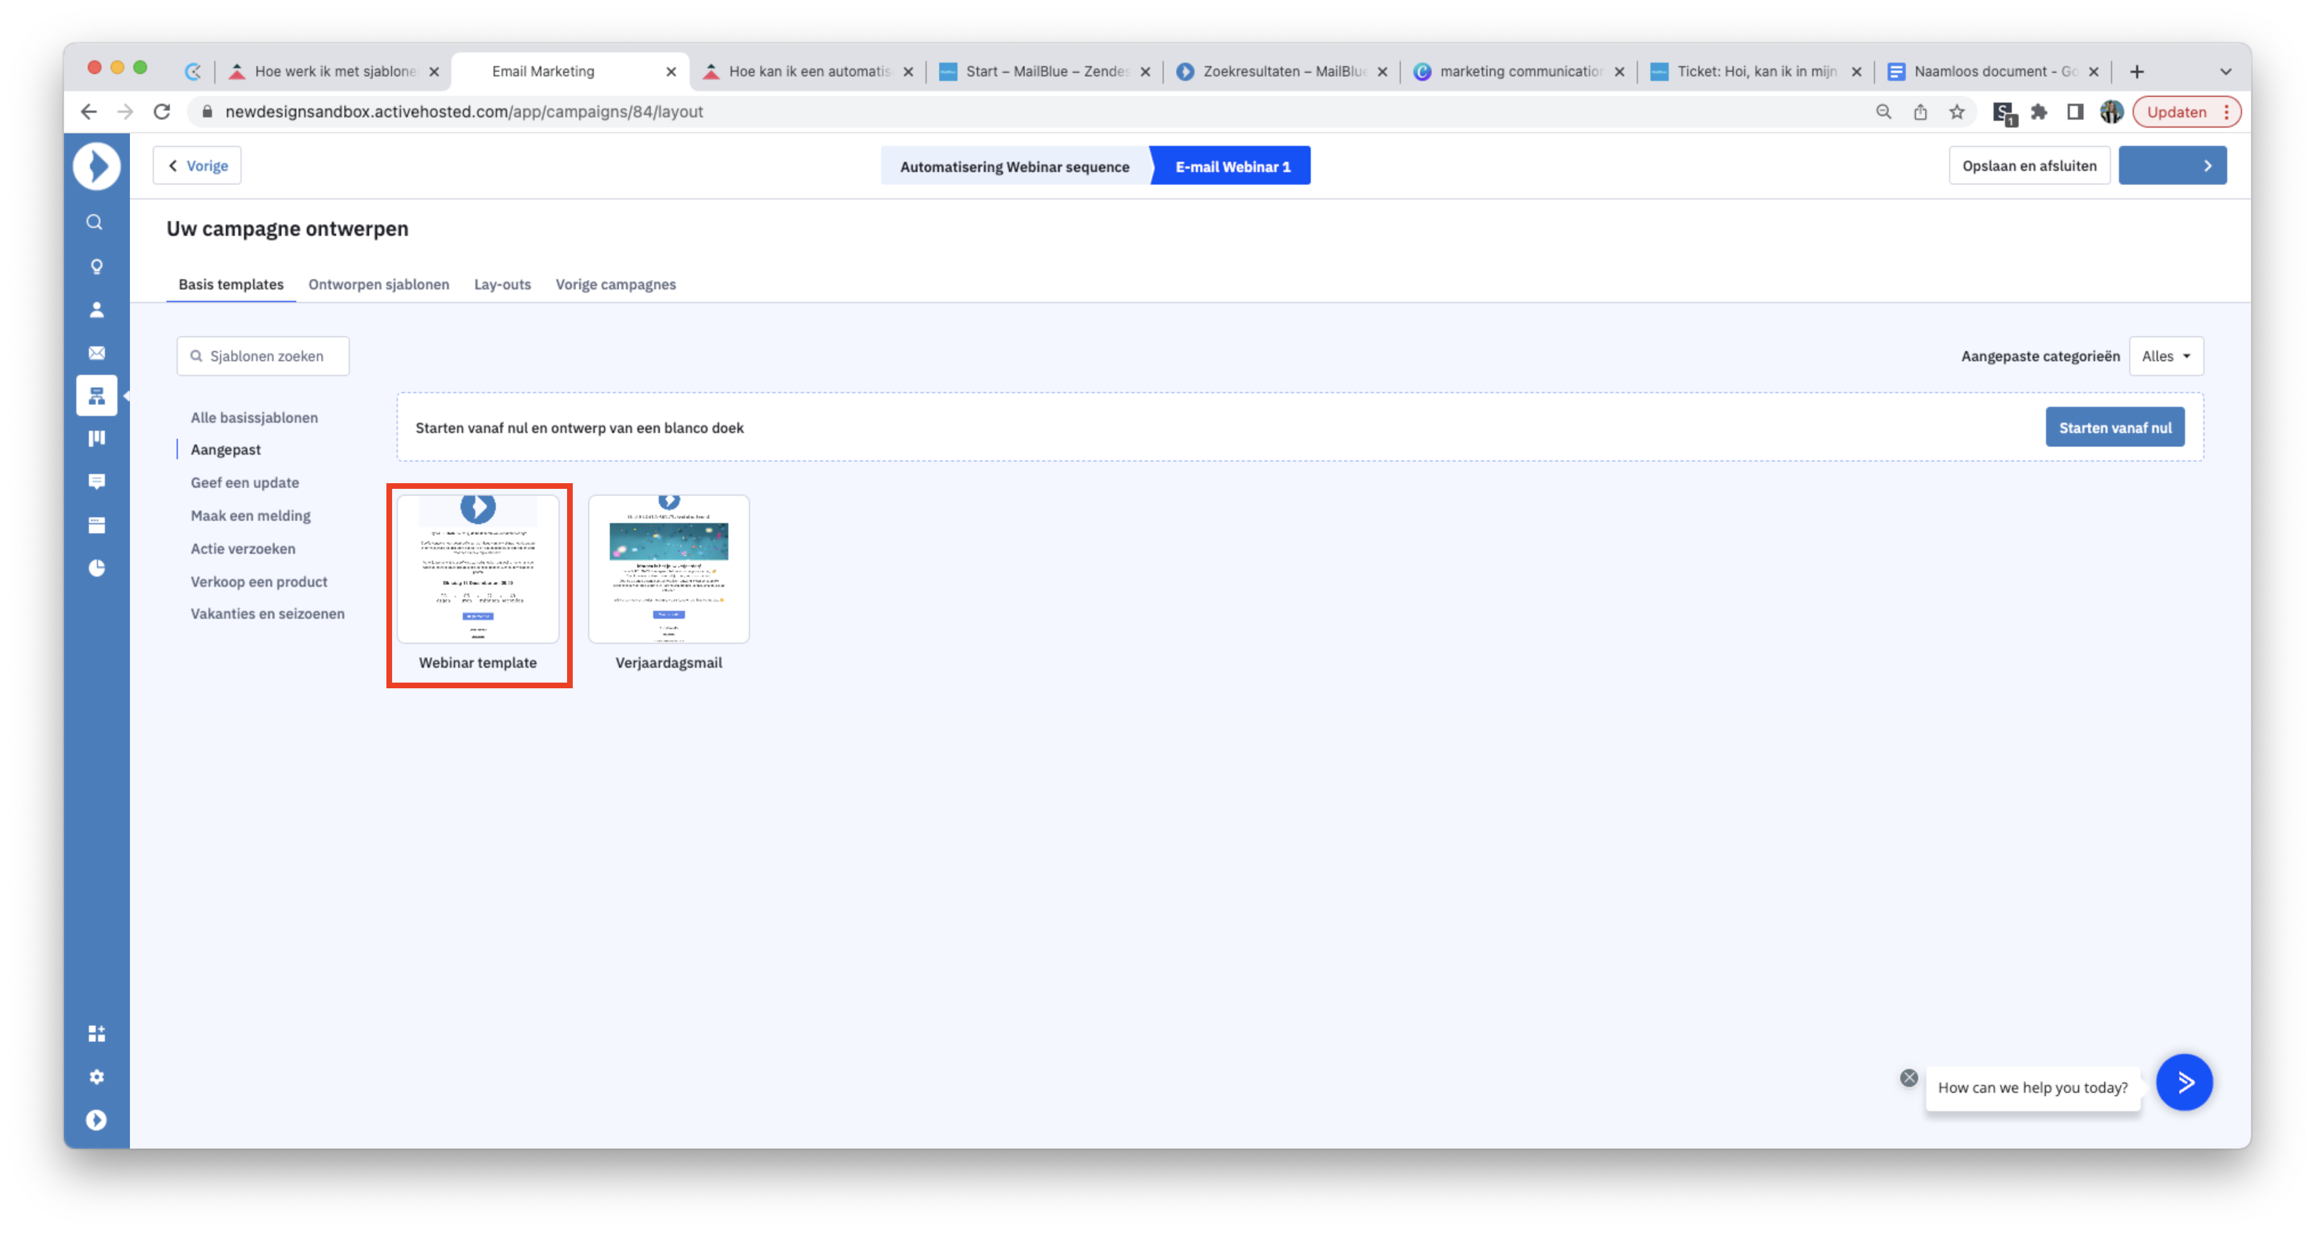Click the Vorige back button

click(x=197, y=165)
